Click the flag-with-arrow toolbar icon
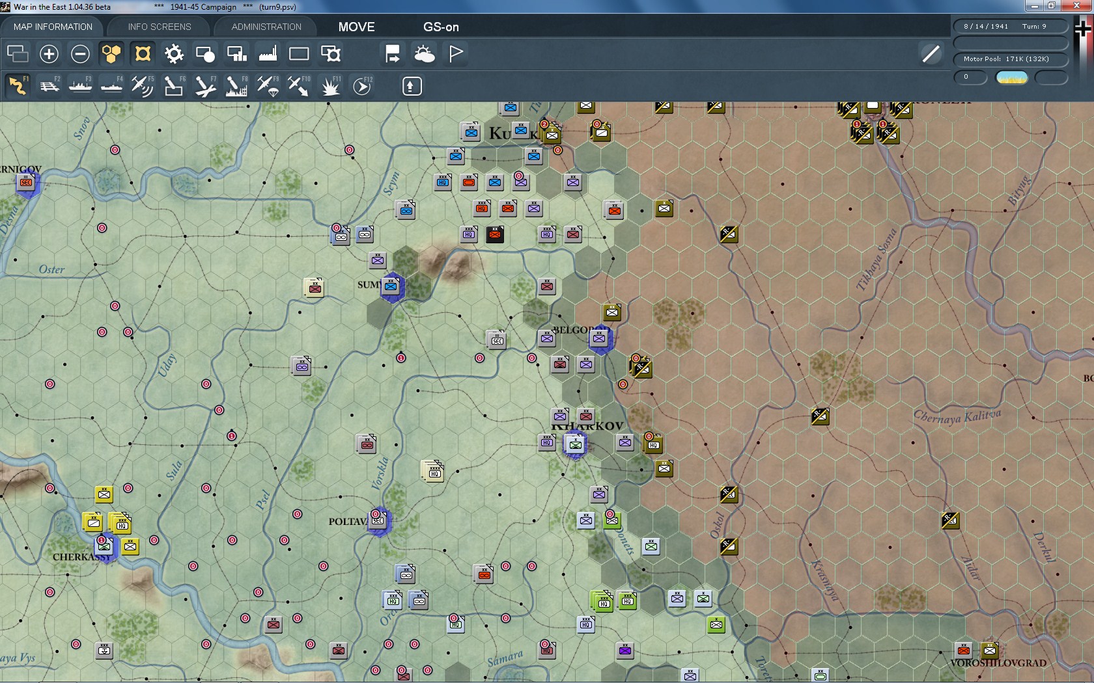The height and width of the screenshot is (683, 1094). pos(393,54)
